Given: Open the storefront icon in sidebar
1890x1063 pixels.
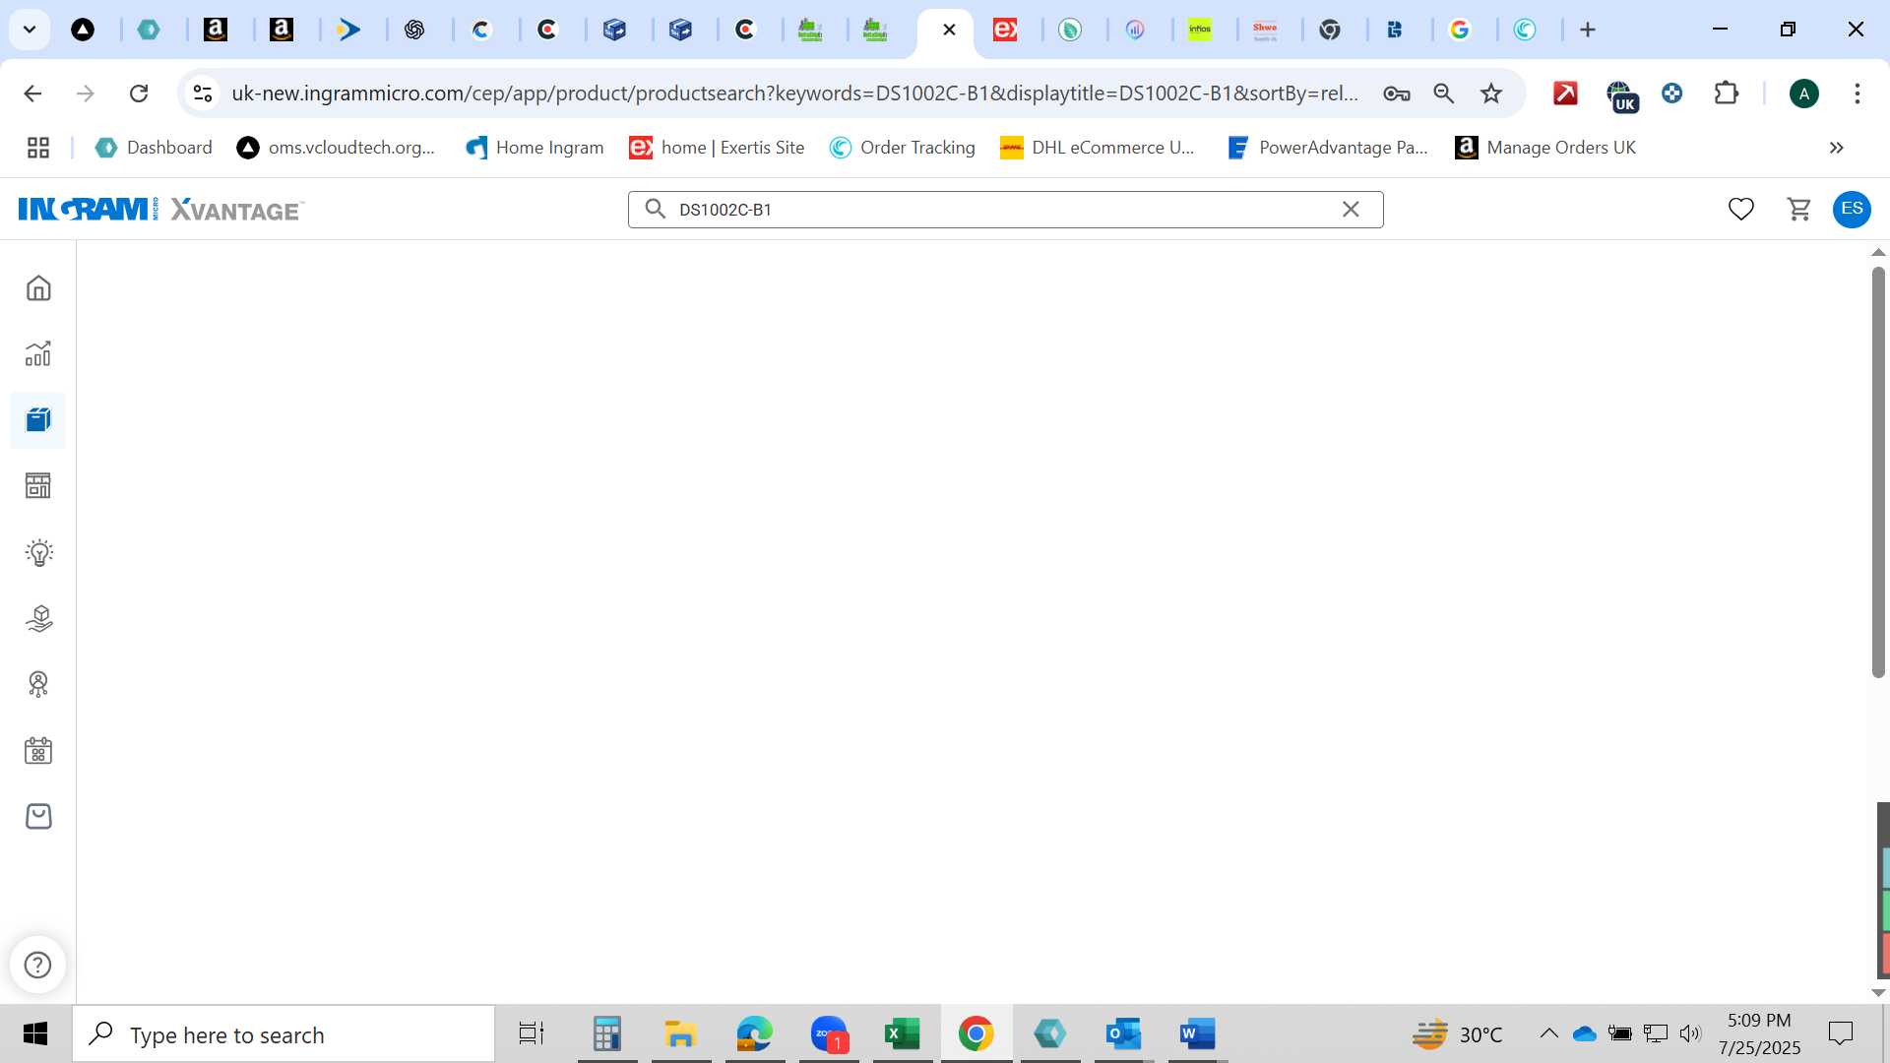Looking at the screenshot, I should (38, 485).
